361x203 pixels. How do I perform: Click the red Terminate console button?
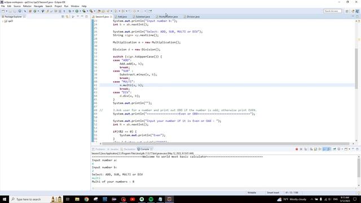click(297, 149)
